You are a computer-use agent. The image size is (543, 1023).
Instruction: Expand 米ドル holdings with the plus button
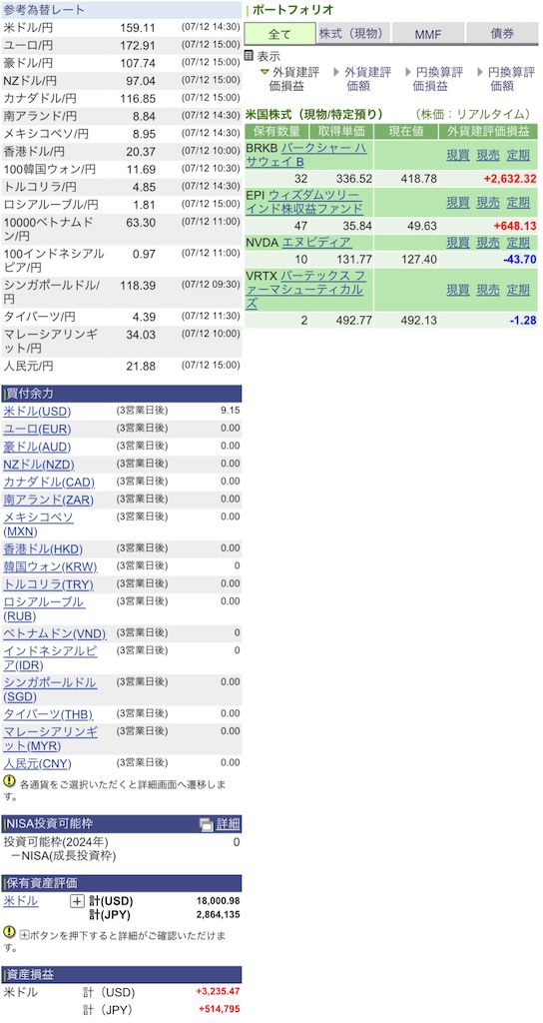coord(77,902)
